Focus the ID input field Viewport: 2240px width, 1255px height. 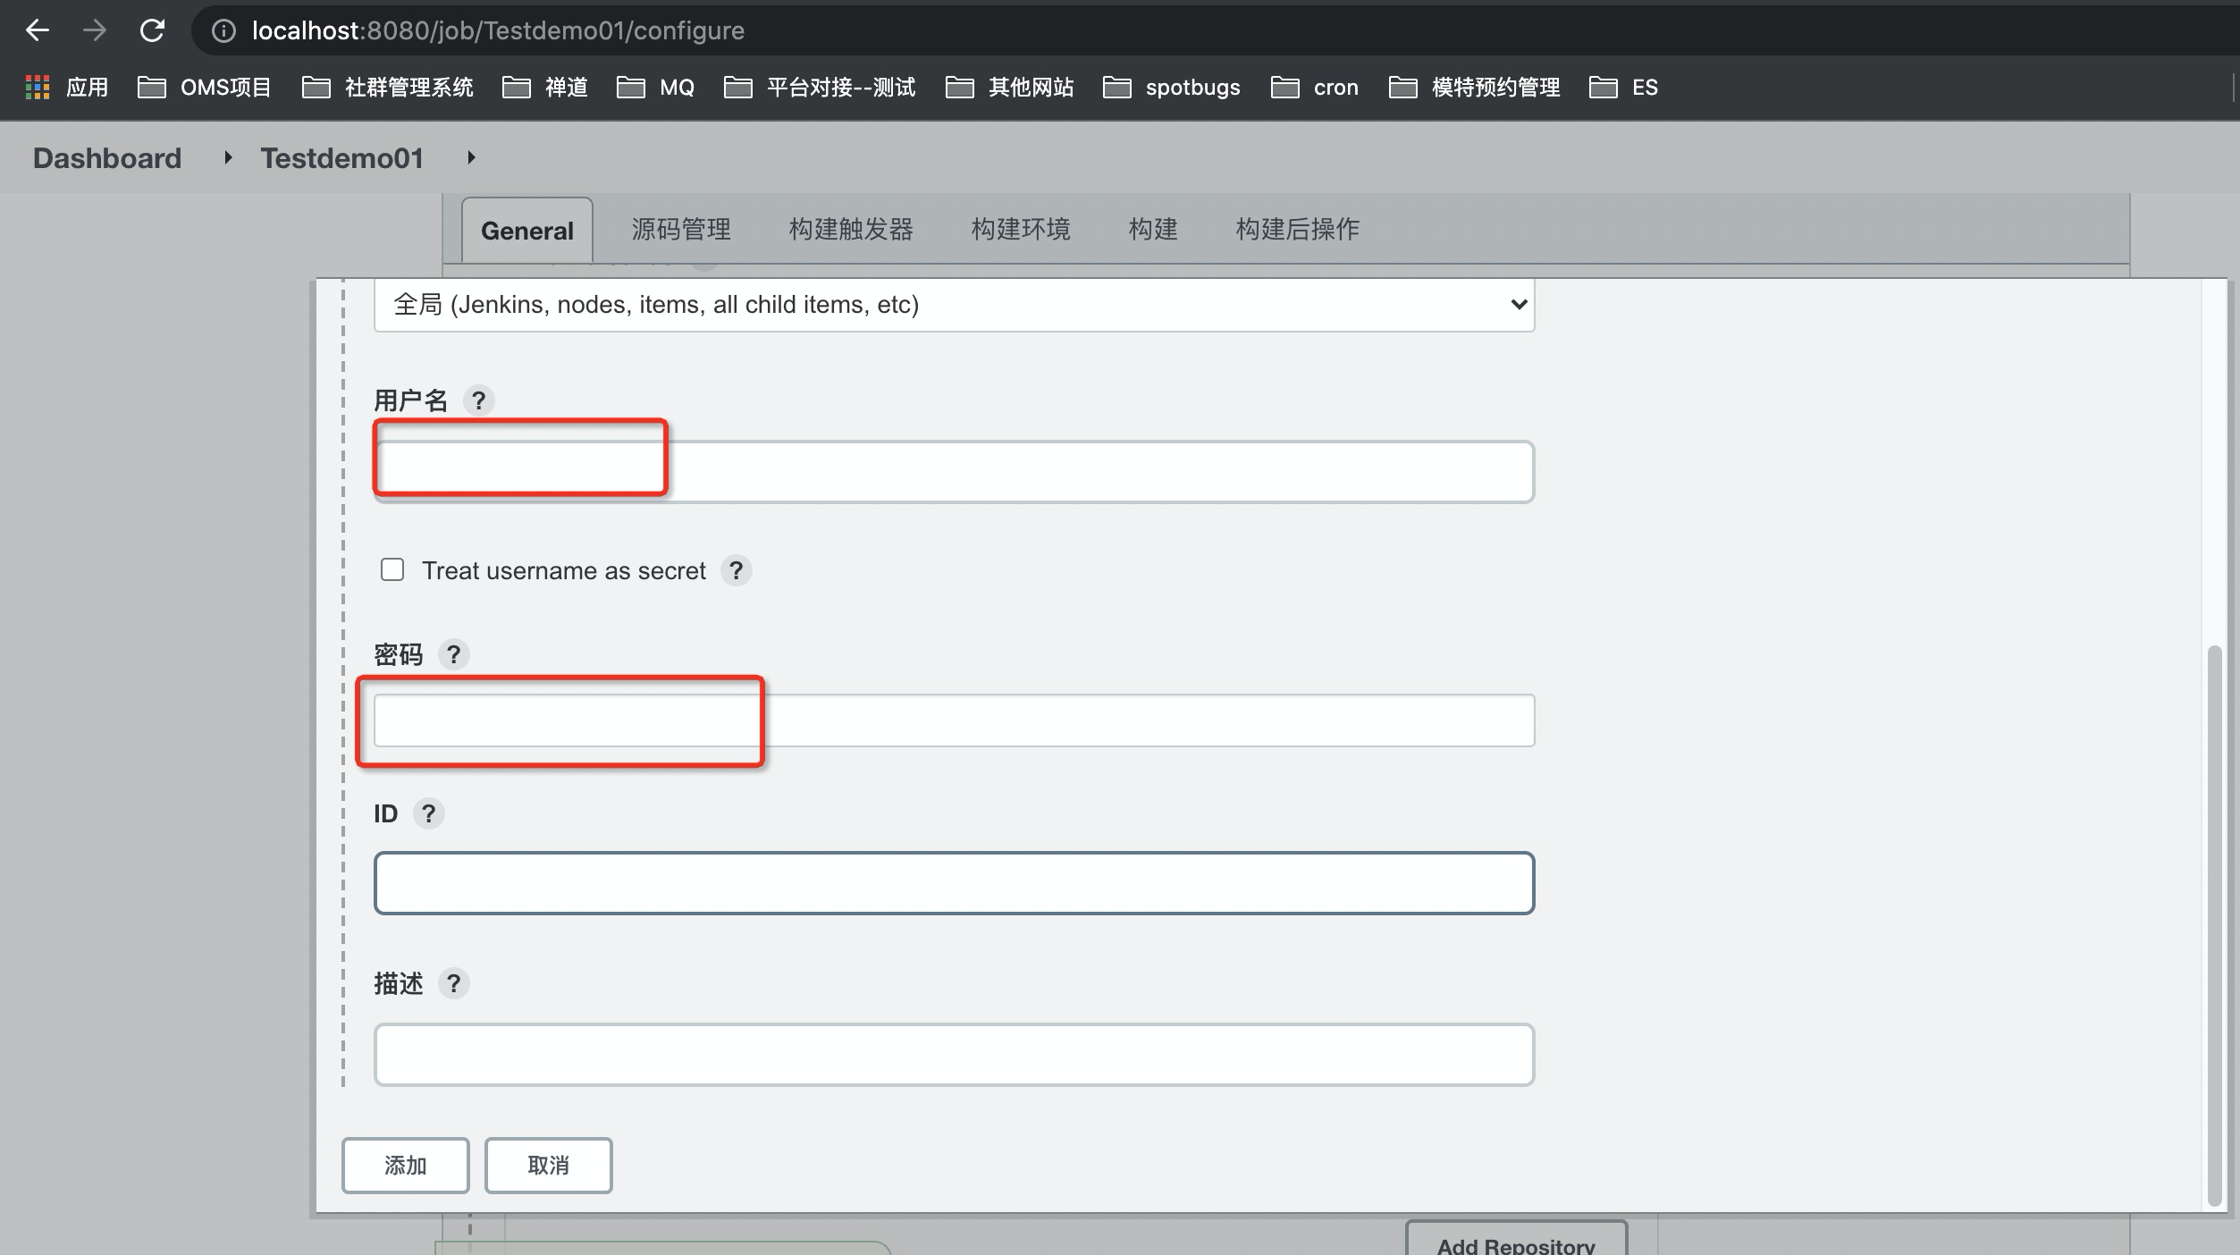(954, 883)
